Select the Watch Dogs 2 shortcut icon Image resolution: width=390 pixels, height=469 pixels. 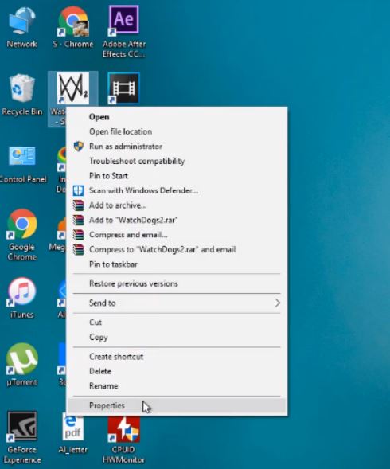pos(72,88)
